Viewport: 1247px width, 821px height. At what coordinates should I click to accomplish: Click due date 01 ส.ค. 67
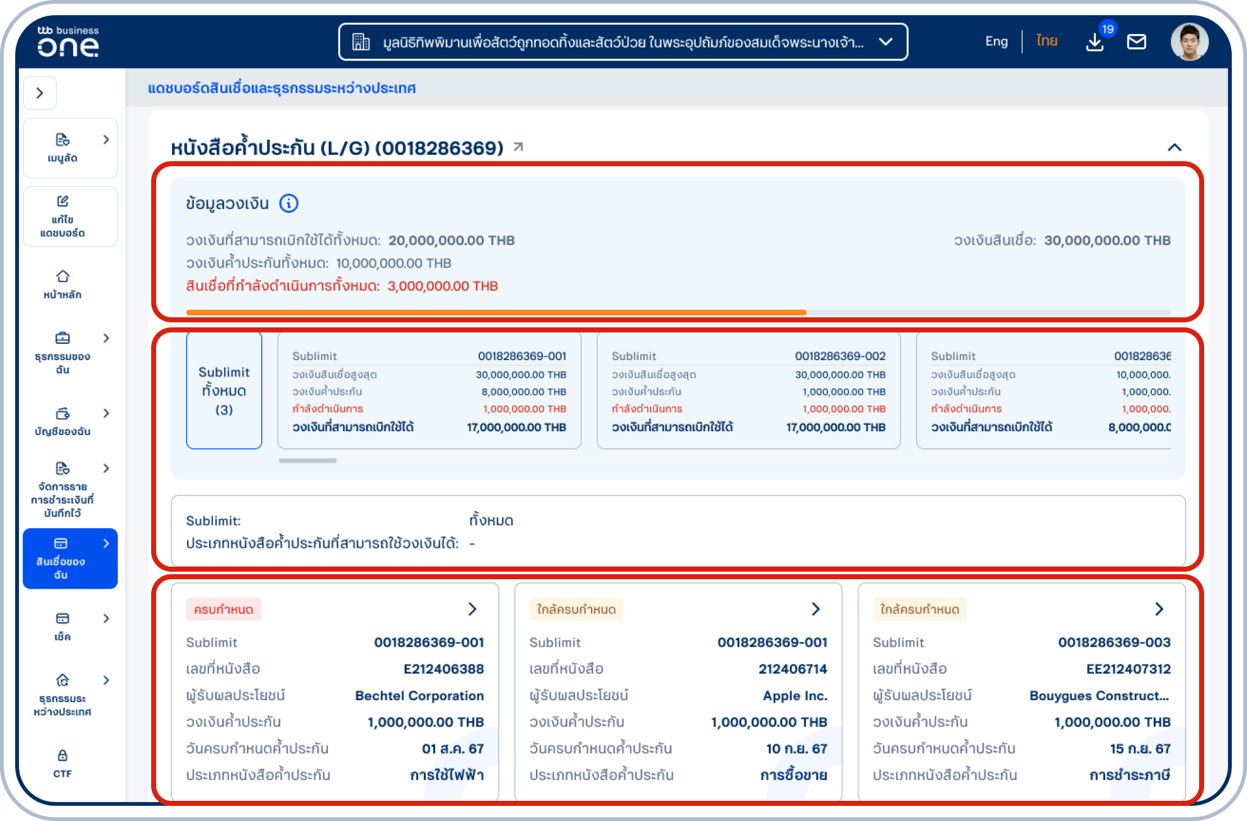click(x=453, y=749)
